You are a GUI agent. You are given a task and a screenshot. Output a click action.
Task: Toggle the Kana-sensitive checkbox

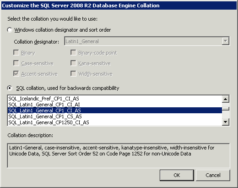[x=73, y=63]
